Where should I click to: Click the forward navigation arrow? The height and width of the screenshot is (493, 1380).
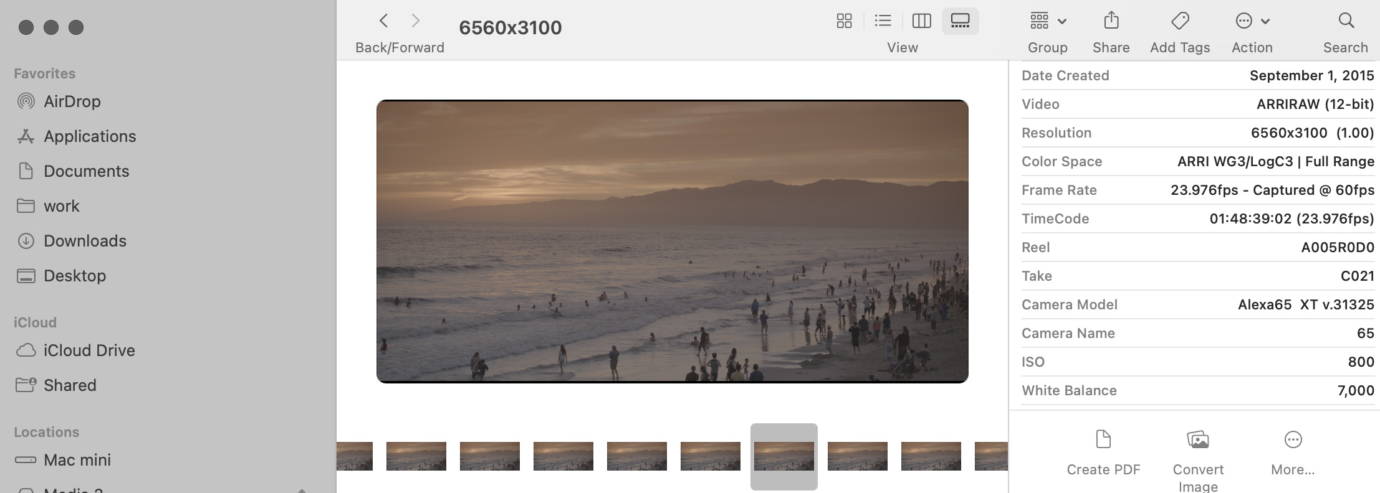click(416, 21)
